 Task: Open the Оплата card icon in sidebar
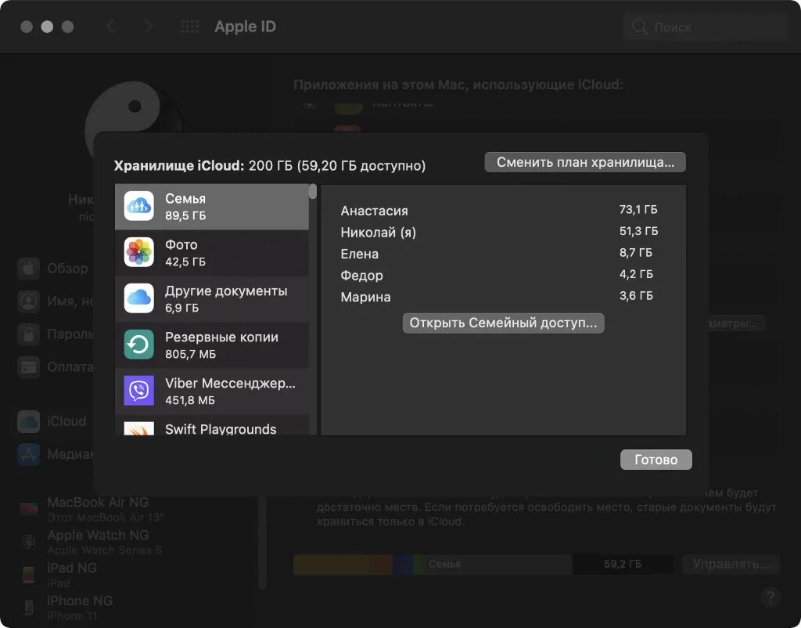pyautogui.click(x=29, y=366)
